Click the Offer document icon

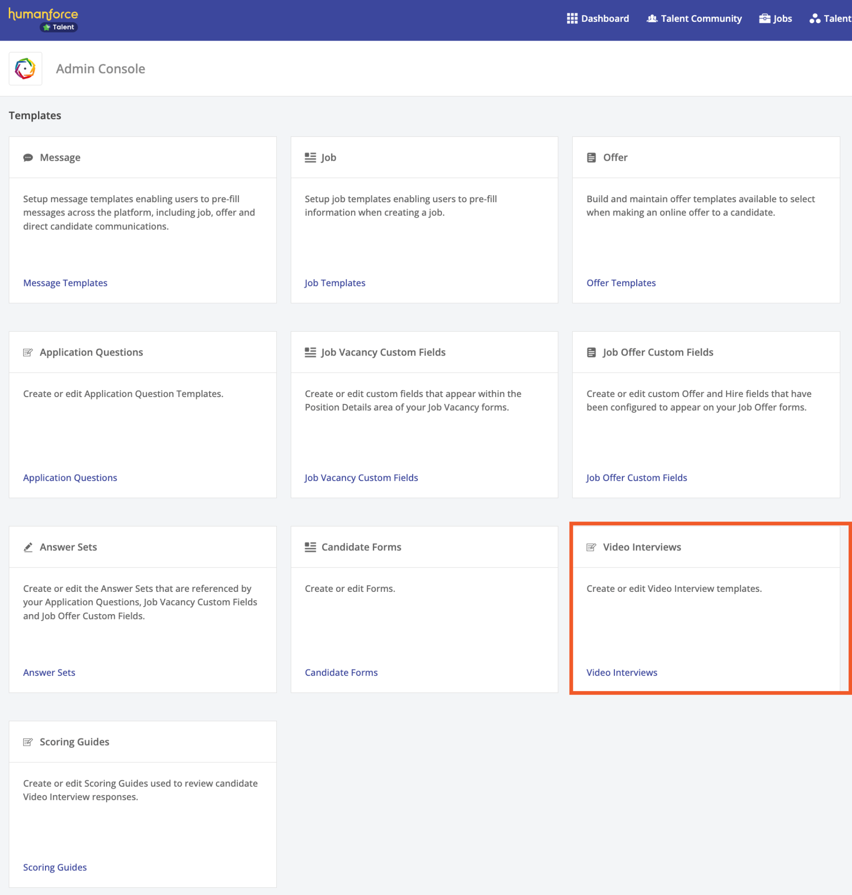(591, 158)
